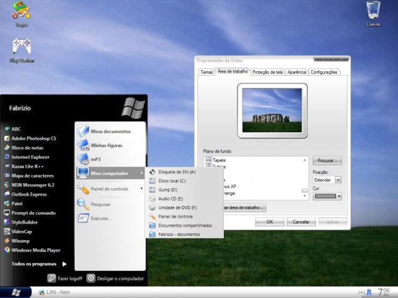This screenshot has width=398, height=298.
Task: Click the MSN Messenger tray icon
Action: point(369,292)
